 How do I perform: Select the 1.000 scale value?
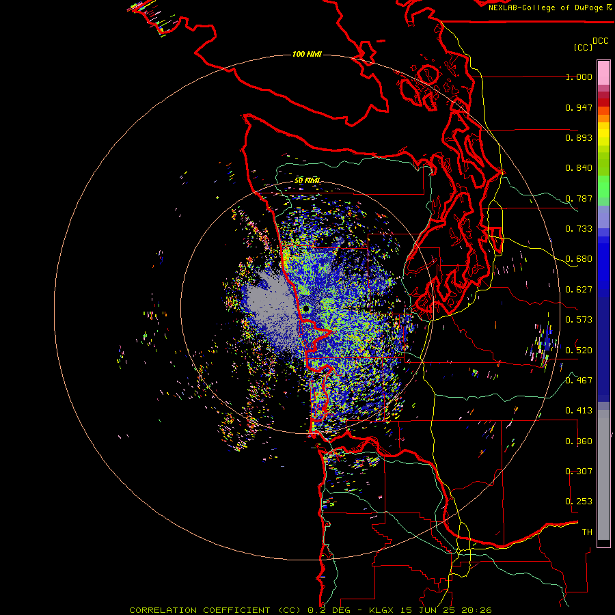pos(579,77)
